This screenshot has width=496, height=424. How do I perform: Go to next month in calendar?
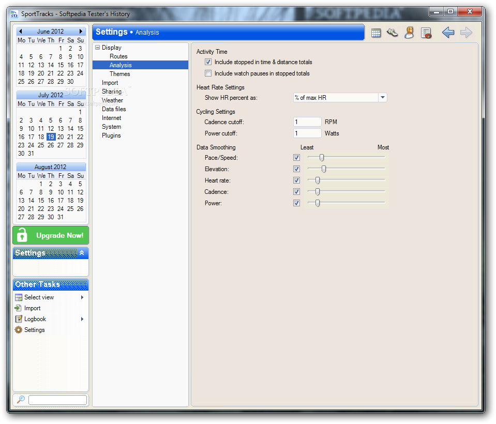pos(81,32)
